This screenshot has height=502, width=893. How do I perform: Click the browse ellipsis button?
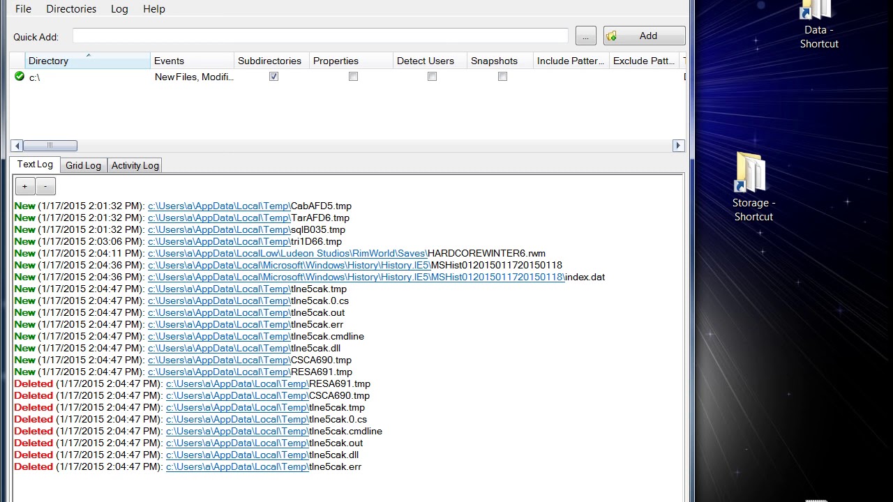click(586, 36)
